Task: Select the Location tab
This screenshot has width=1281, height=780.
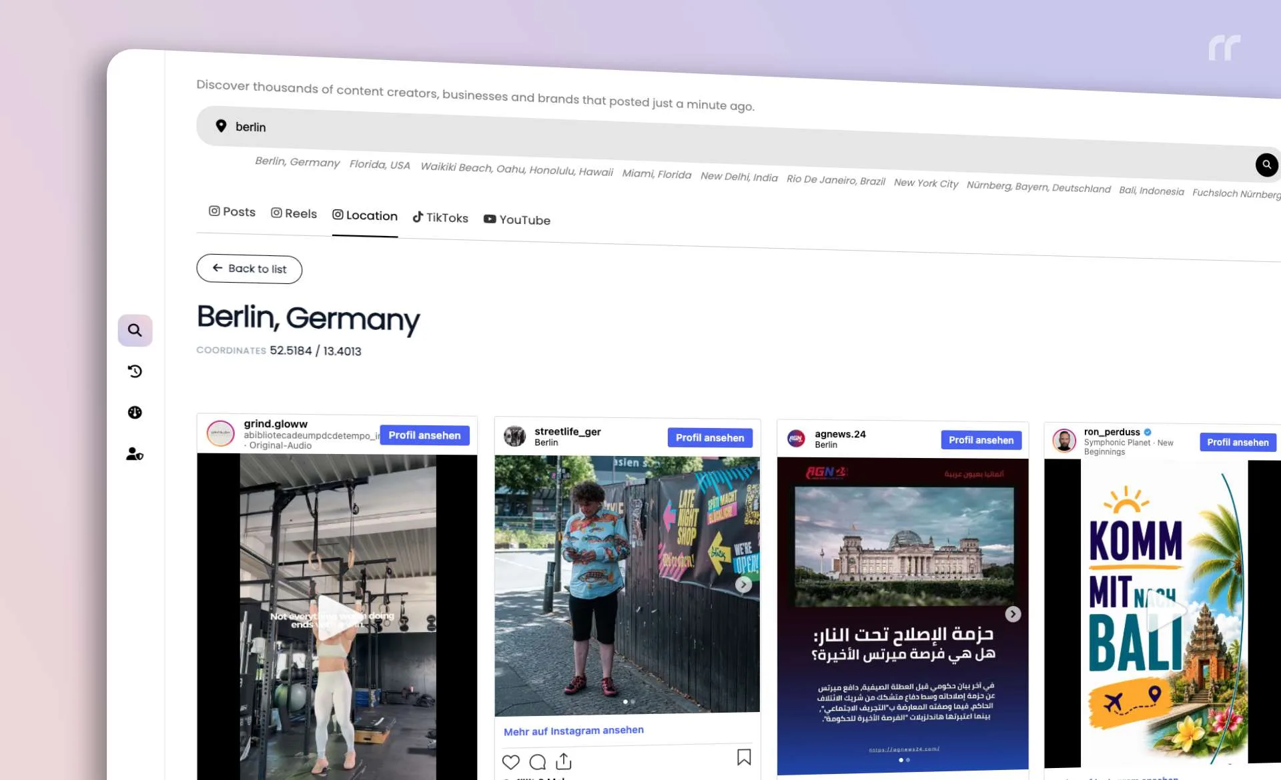Action: [365, 215]
